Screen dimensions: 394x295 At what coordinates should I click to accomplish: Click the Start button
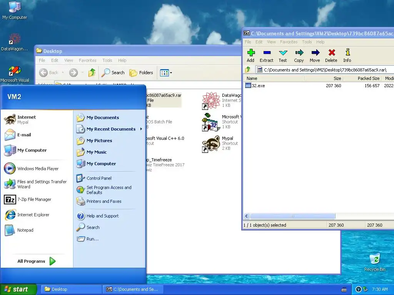tap(18, 289)
